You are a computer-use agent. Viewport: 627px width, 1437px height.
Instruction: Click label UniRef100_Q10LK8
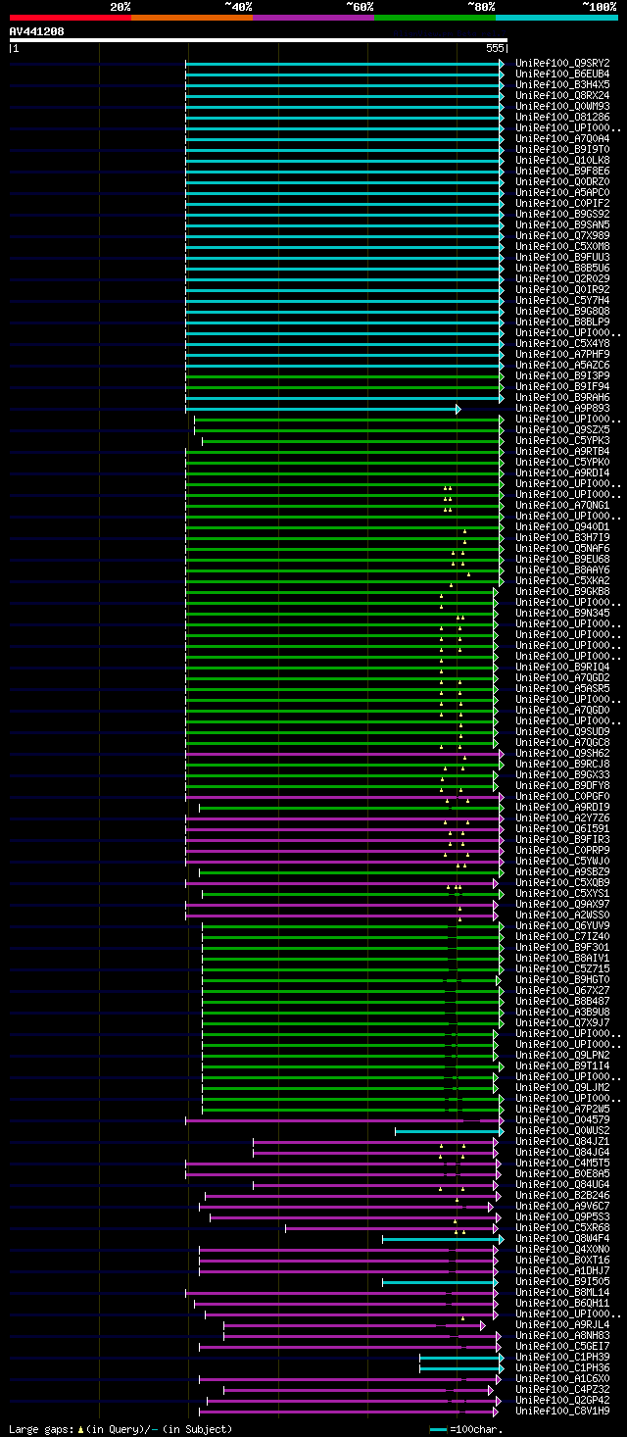(x=562, y=160)
